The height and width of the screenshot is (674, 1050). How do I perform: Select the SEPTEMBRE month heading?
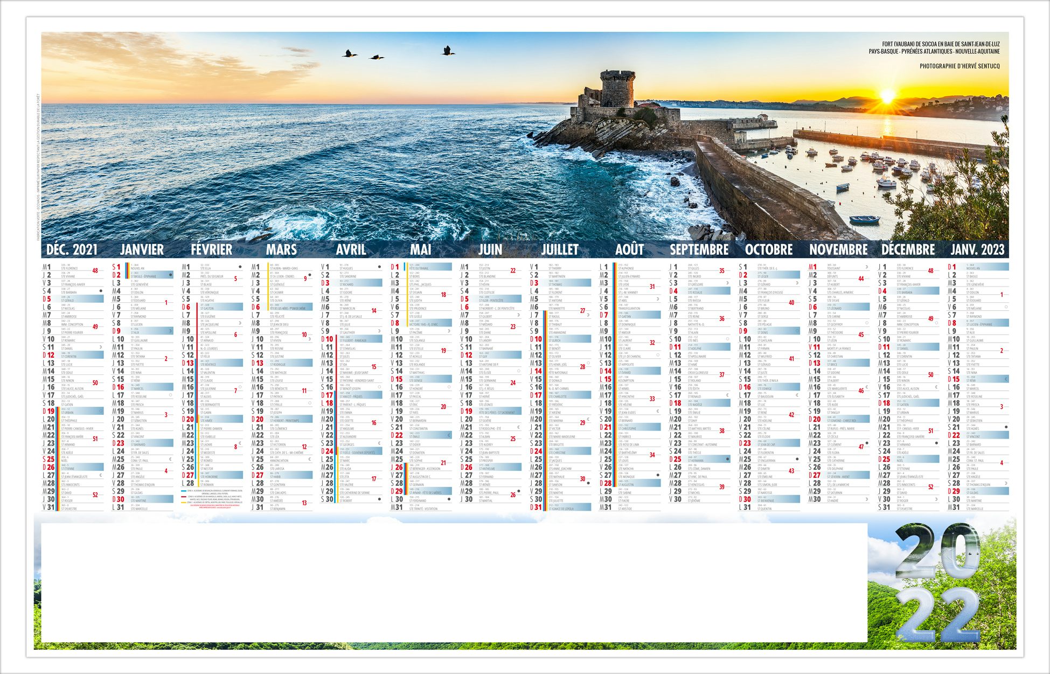pyautogui.click(x=699, y=249)
